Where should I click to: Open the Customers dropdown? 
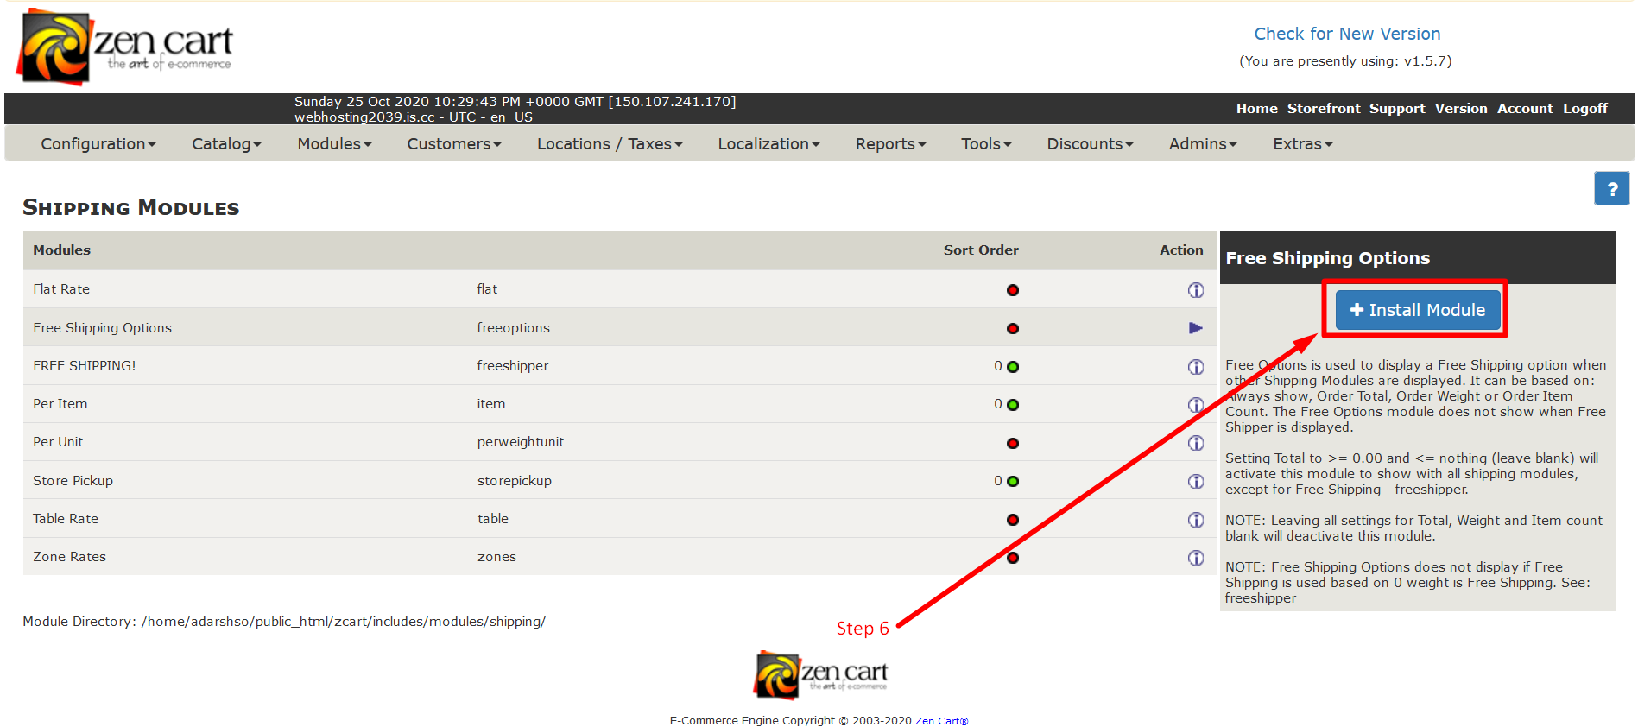454,144
